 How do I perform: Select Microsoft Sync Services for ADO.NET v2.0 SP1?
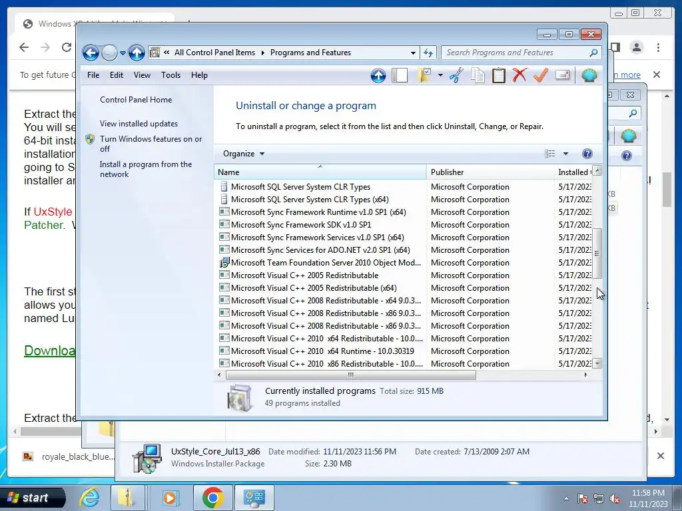pyautogui.click(x=320, y=250)
